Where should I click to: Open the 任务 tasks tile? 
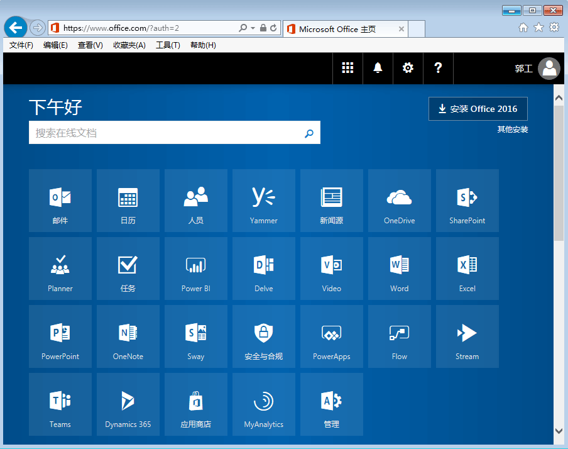tap(128, 269)
